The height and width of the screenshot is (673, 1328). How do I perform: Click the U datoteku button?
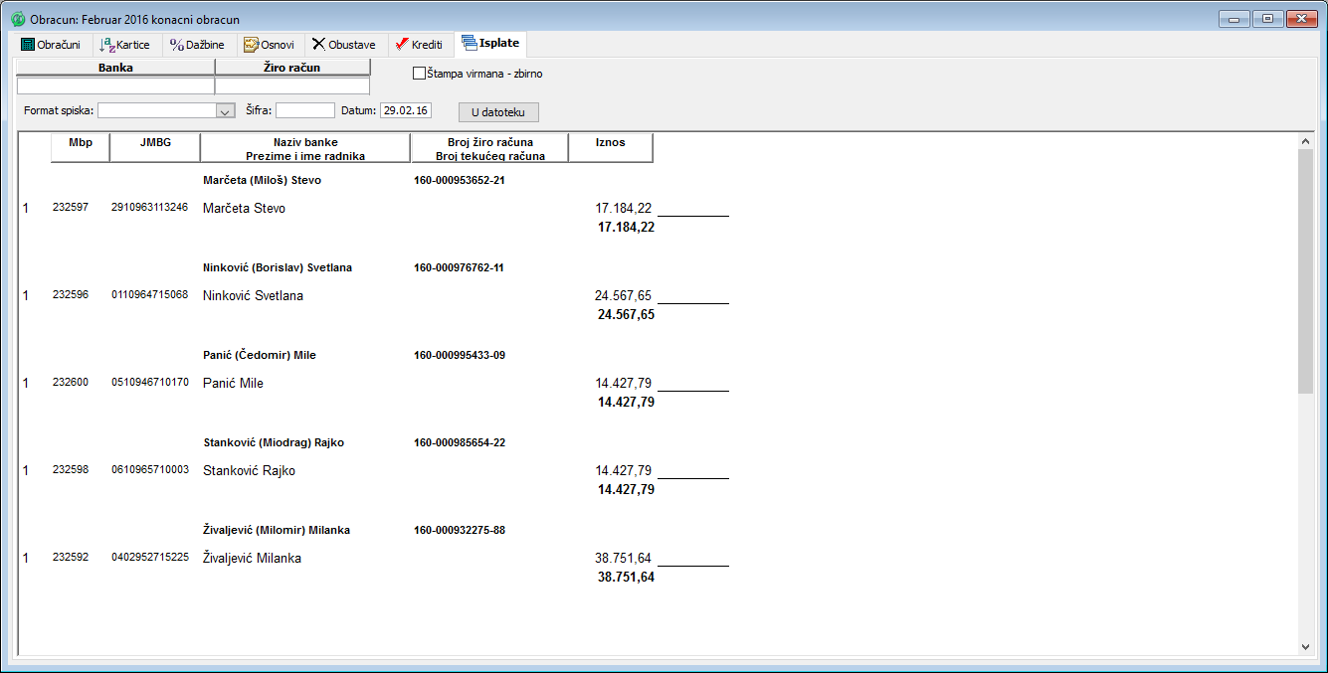(498, 112)
